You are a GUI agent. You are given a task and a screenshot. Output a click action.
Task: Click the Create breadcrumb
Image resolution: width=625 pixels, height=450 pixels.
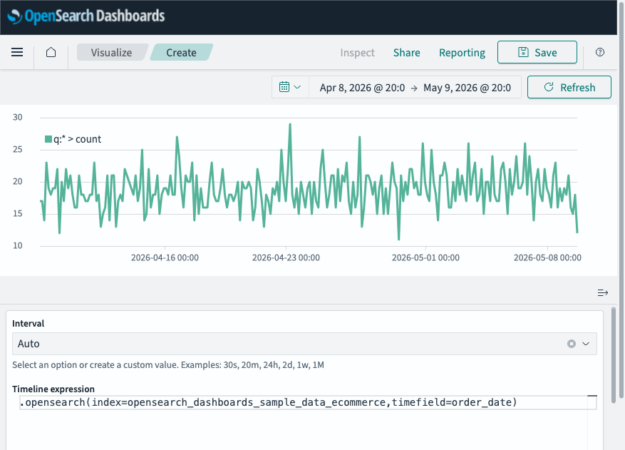click(x=181, y=52)
